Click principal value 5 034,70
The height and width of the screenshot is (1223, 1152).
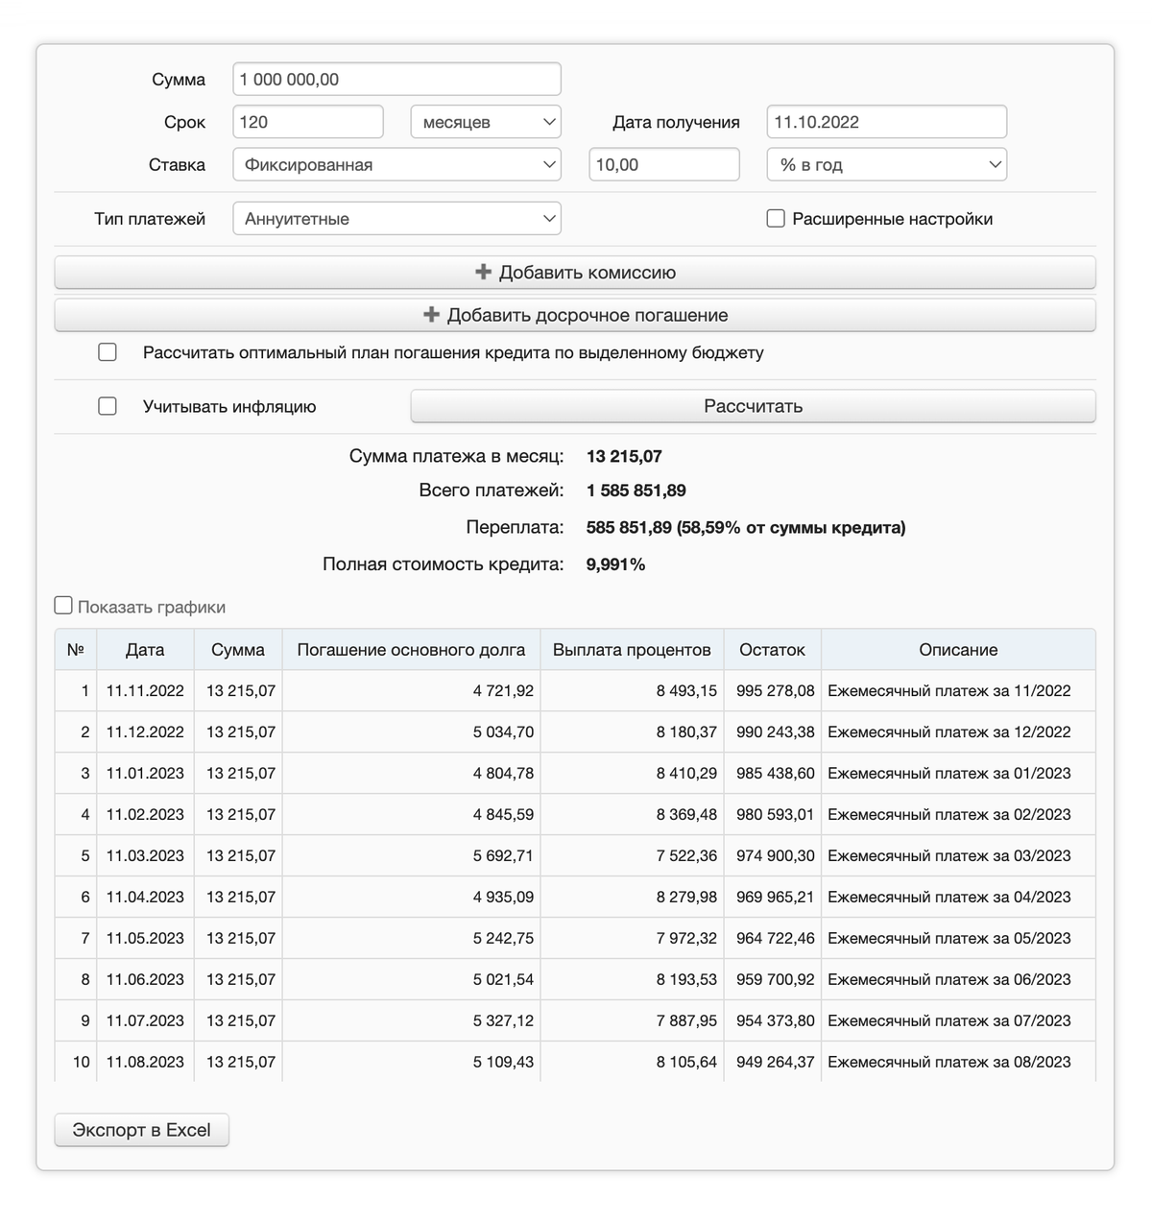pyautogui.click(x=503, y=732)
